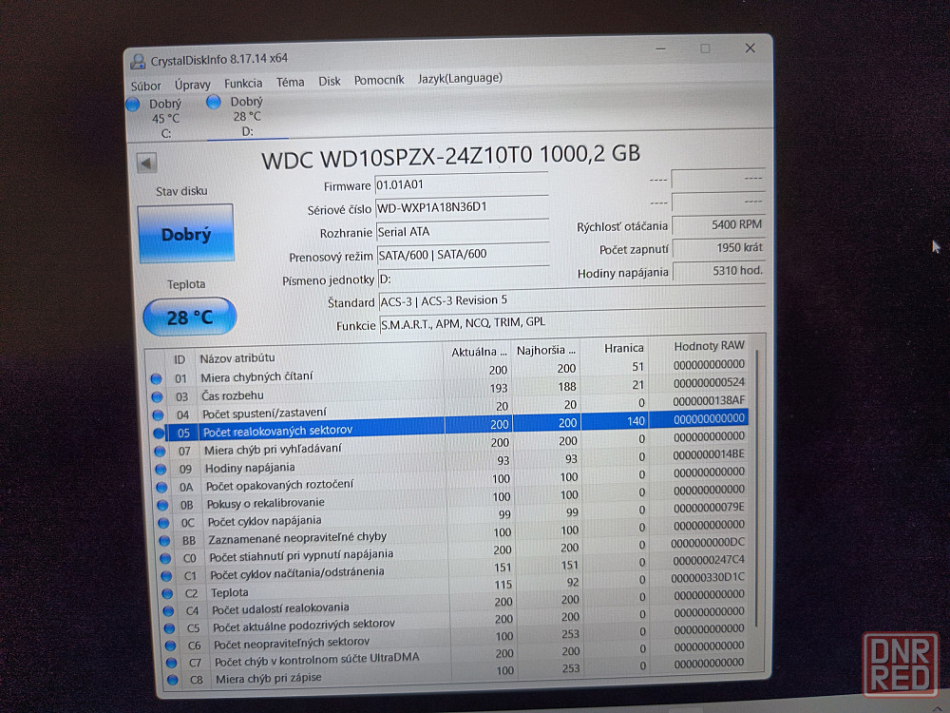Click status icon of row 01 Miera chybných čítaní

157,379
